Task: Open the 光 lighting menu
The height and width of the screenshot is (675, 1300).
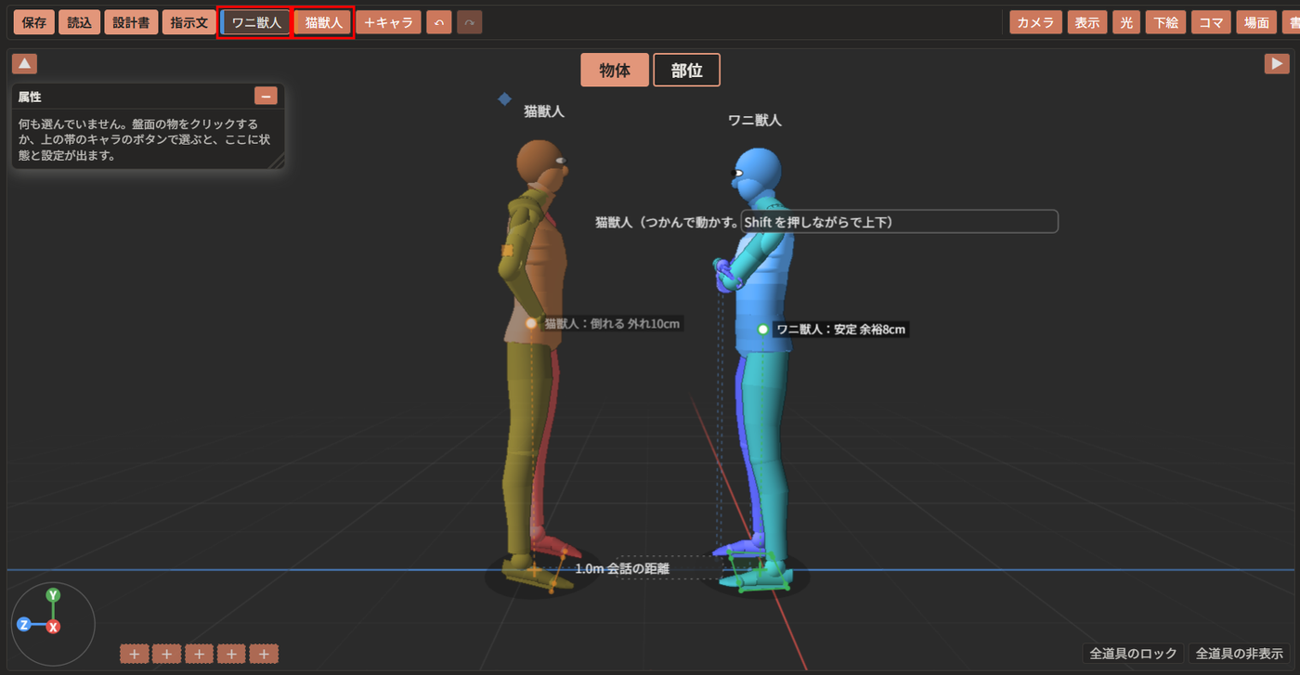Action: point(1126,22)
